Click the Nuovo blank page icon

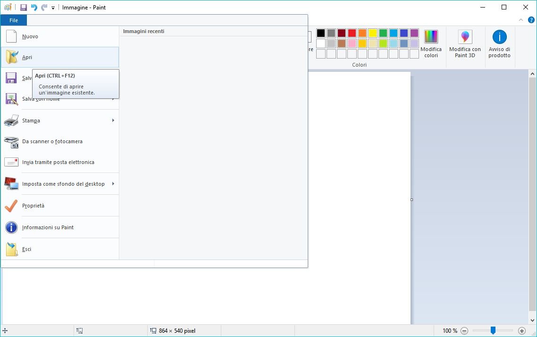click(11, 36)
